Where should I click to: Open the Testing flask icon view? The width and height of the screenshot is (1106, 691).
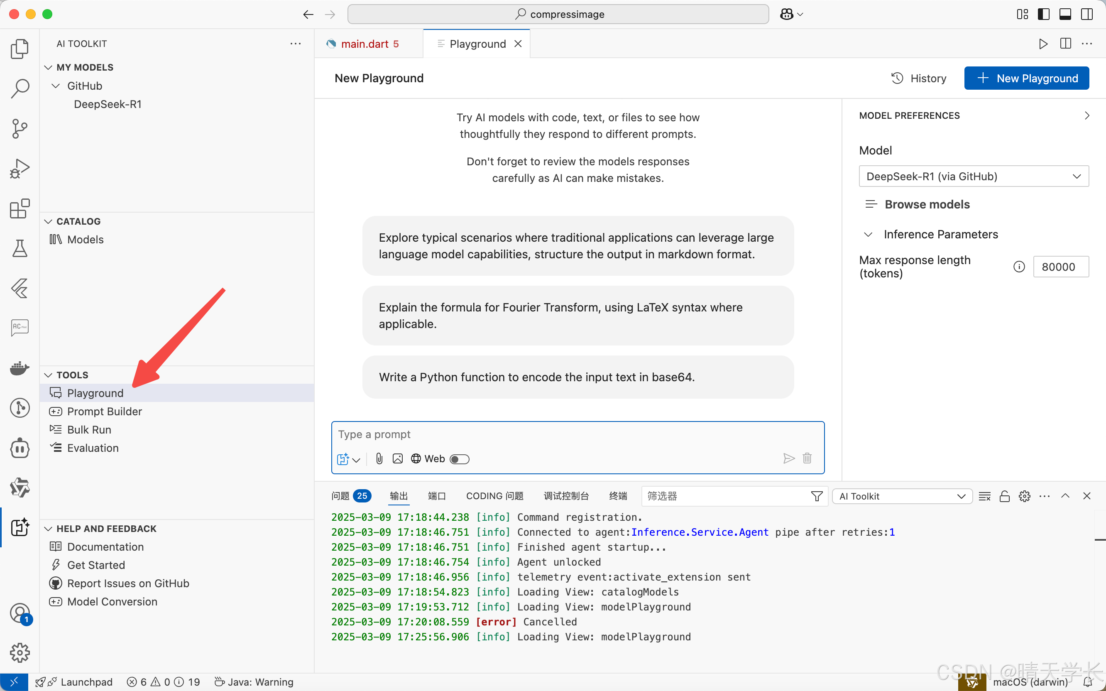tap(19, 249)
